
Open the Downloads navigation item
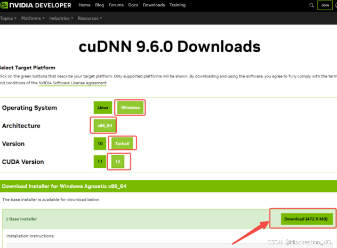coord(154,5)
